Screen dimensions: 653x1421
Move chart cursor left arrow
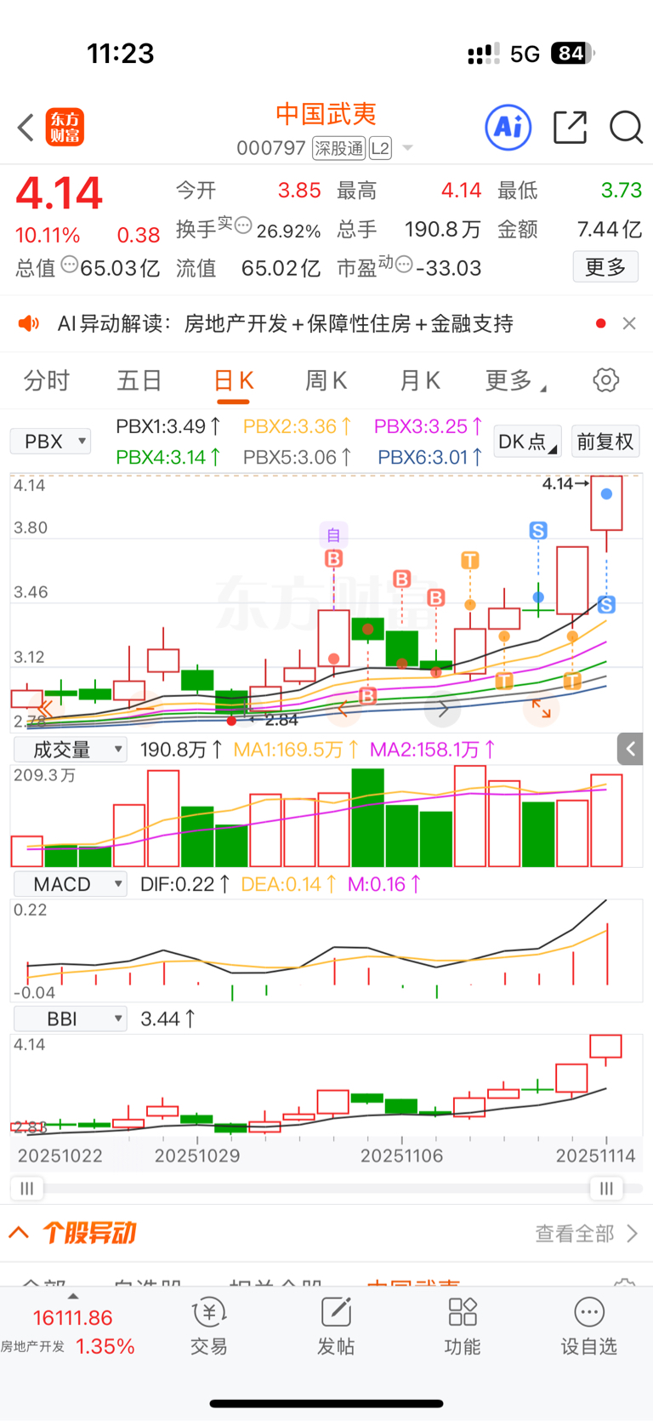343,708
